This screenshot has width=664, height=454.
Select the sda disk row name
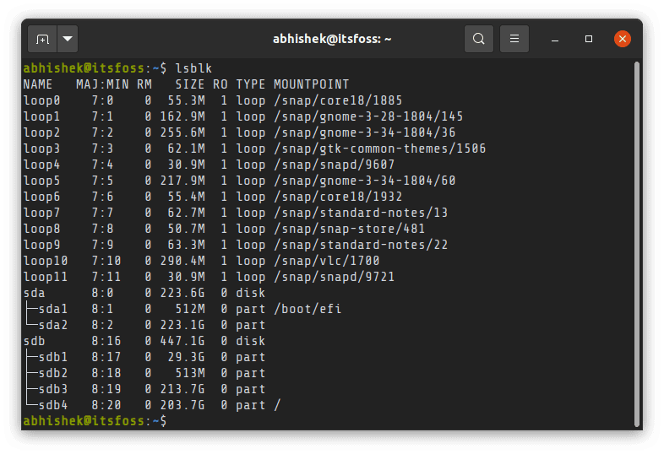[x=34, y=293]
